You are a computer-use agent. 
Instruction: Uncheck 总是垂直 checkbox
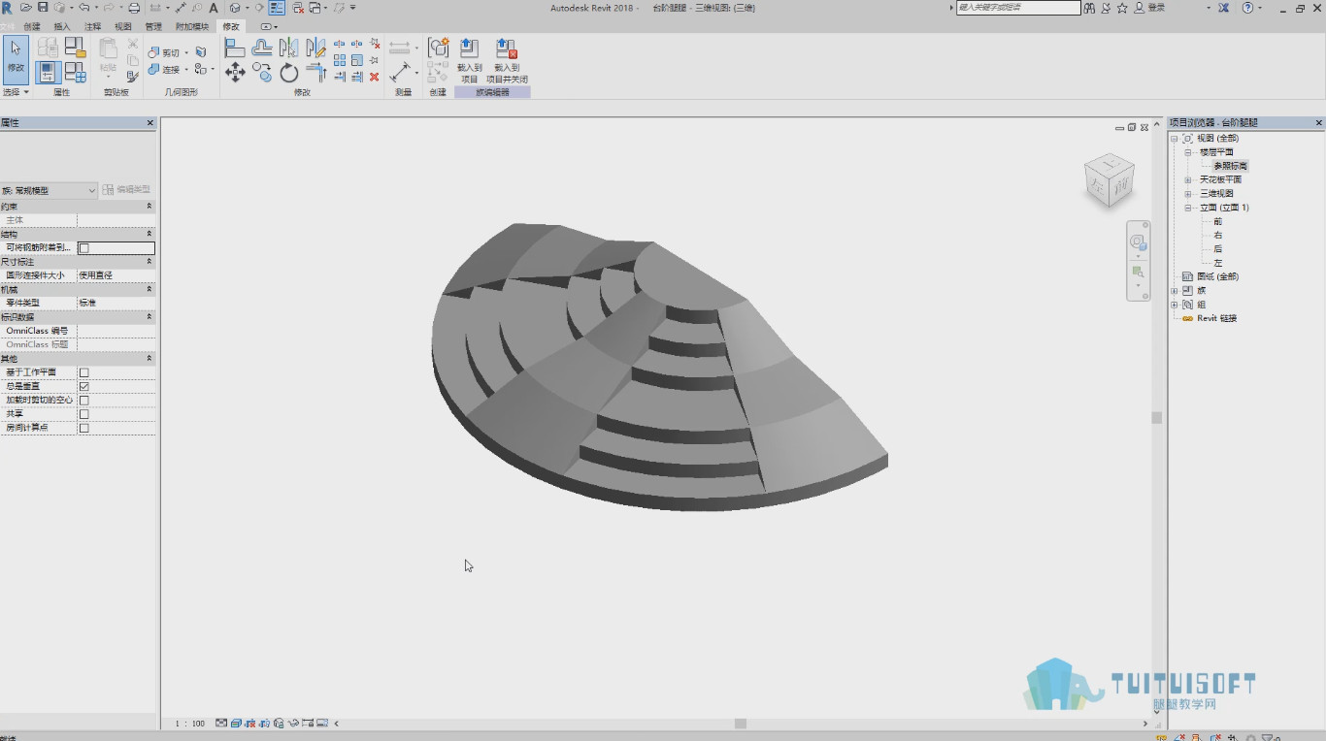(83, 386)
